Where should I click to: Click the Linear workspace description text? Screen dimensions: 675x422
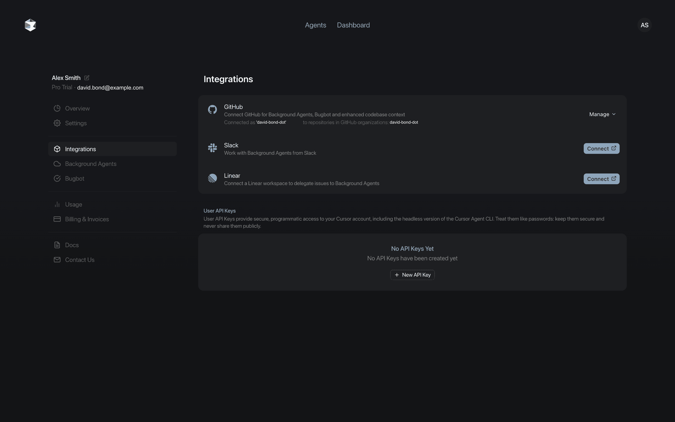click(302, 183)
